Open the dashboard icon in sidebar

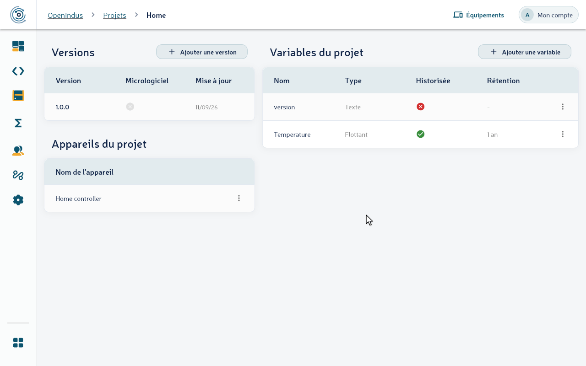click(18, 46)
